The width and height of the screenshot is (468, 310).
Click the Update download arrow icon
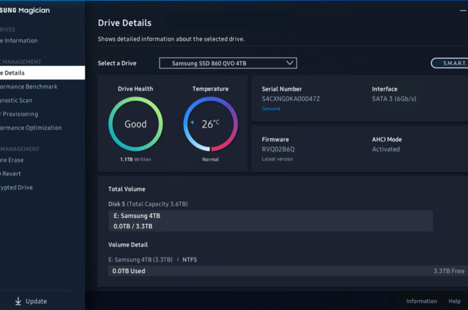tap(18, 301)
